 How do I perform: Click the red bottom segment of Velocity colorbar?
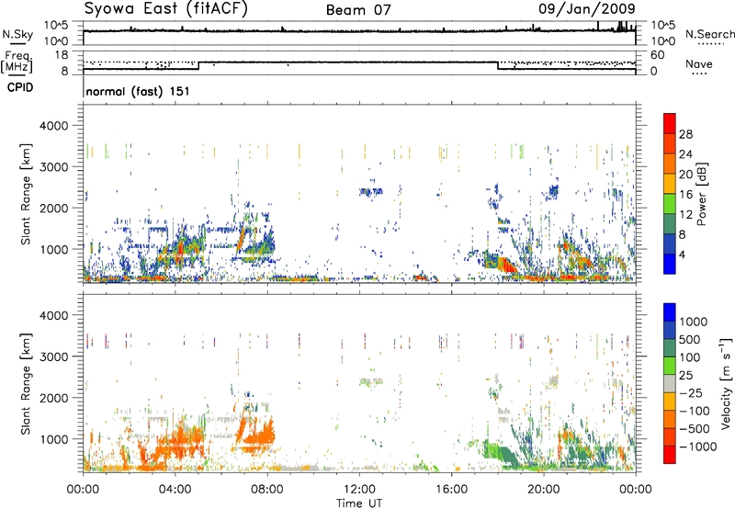(x=670, y=455)
